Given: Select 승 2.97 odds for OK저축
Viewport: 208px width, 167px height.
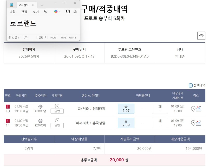Looking at the screenshot, I should [126, 109].
